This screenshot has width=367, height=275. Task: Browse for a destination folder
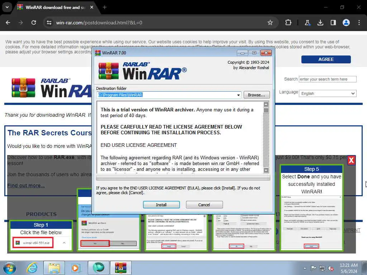tap(257, 95)
